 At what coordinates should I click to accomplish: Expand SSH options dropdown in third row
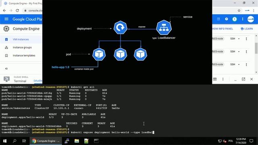[x=239, y=64]
